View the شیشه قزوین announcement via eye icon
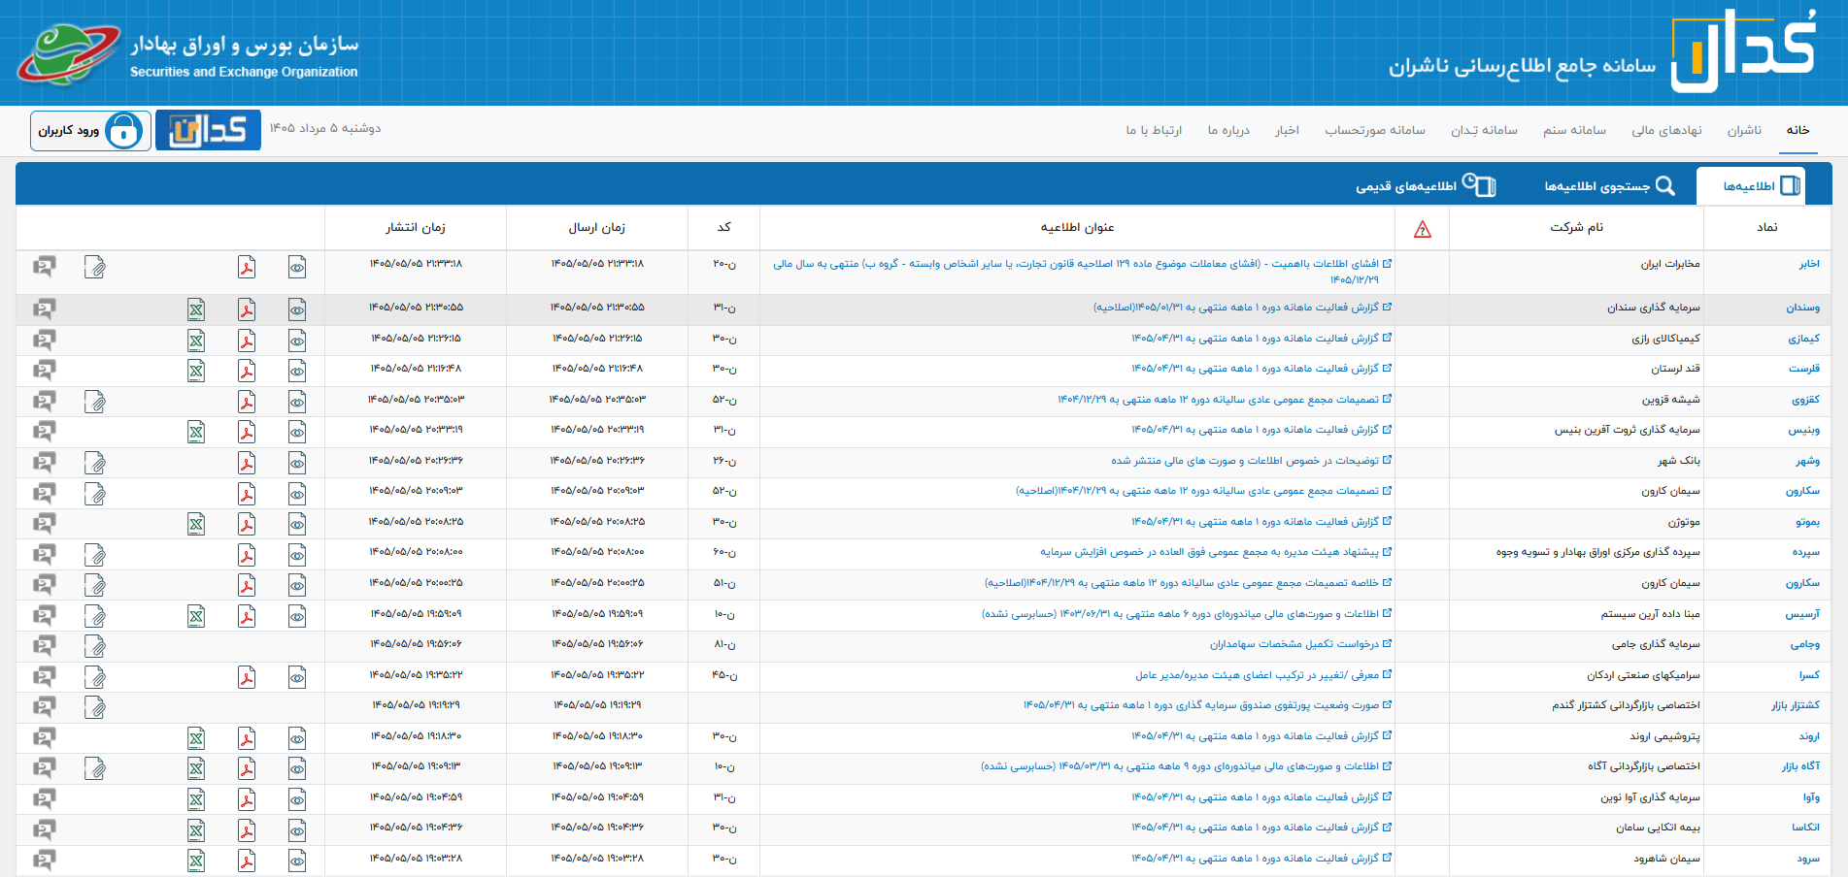This screenshot has width=1848, height=877. pyautogui.click(x=297, y=402)
